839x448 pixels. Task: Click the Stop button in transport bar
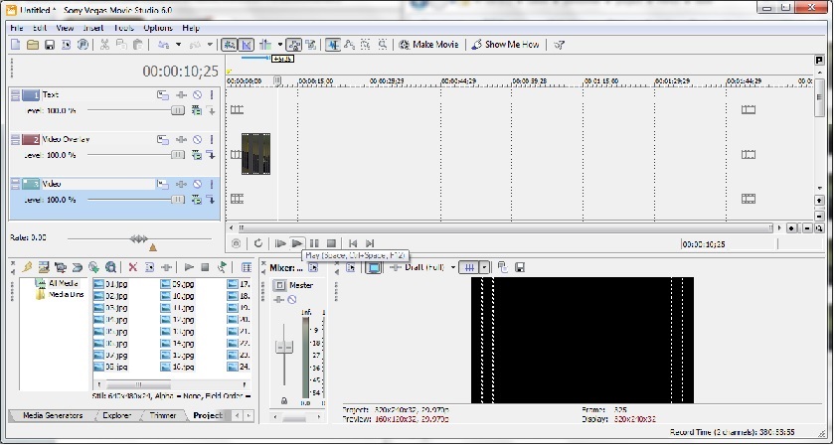pos(331,244)
